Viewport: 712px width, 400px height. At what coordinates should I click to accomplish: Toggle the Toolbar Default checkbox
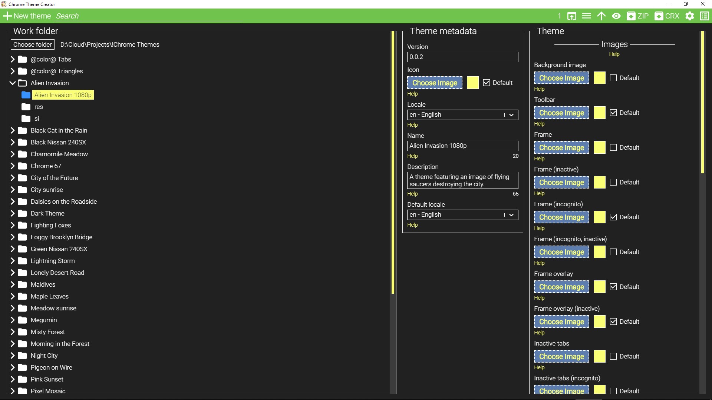coord(613,113)
